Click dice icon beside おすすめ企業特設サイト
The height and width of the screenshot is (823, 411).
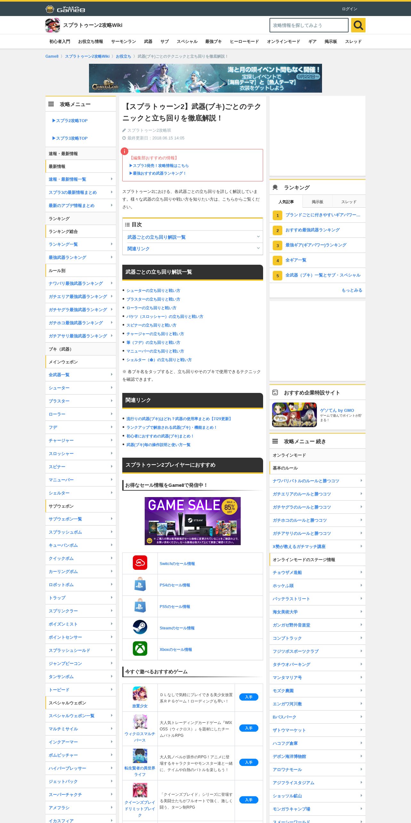(x=275, y=393)
